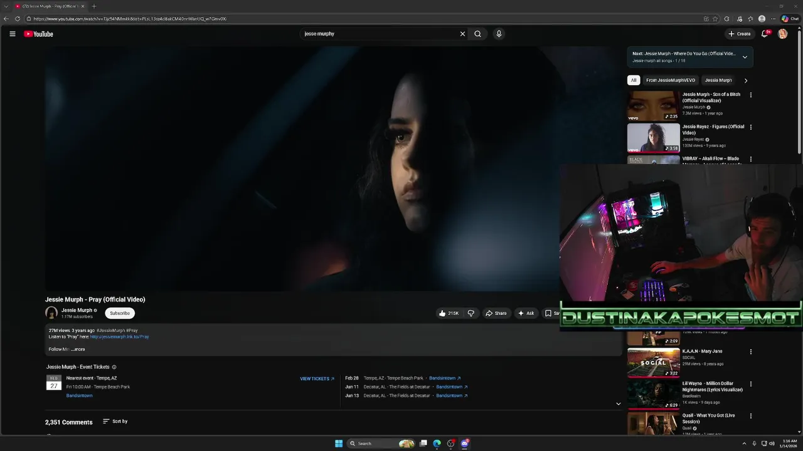Open Task View on the taskbar
Viewport: 803px width, 451px height.
tap(423, 443)
